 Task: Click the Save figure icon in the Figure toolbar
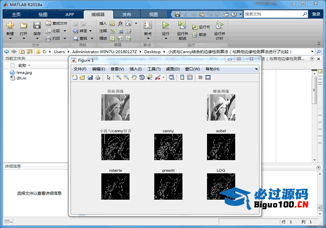pos(90,78)
